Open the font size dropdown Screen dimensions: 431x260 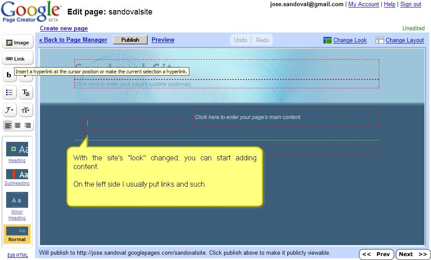pyautogui.click(x=26, y=110)
